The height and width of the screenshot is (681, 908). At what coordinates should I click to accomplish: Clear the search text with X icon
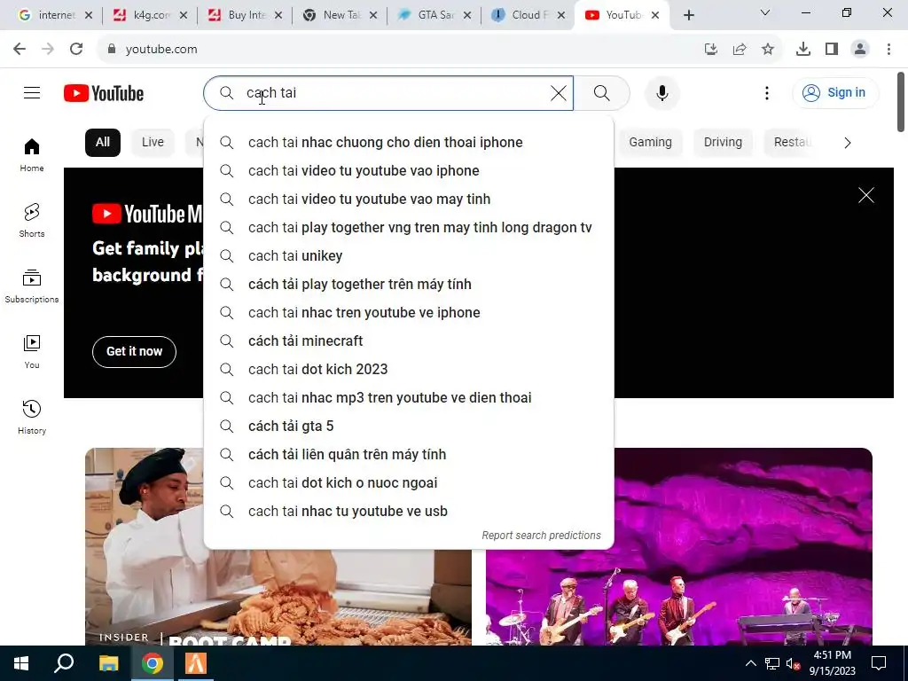559,92
